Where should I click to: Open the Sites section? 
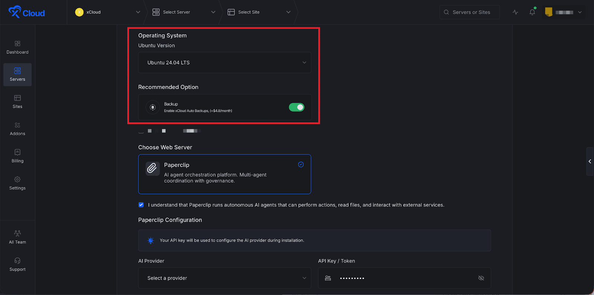pyautogui.click(x=17, y=102)
